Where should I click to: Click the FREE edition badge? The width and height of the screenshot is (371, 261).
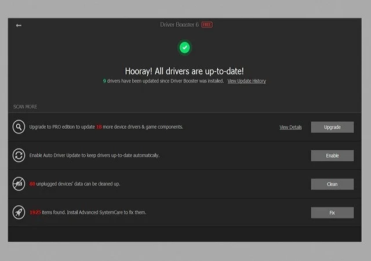click(207, 24)
